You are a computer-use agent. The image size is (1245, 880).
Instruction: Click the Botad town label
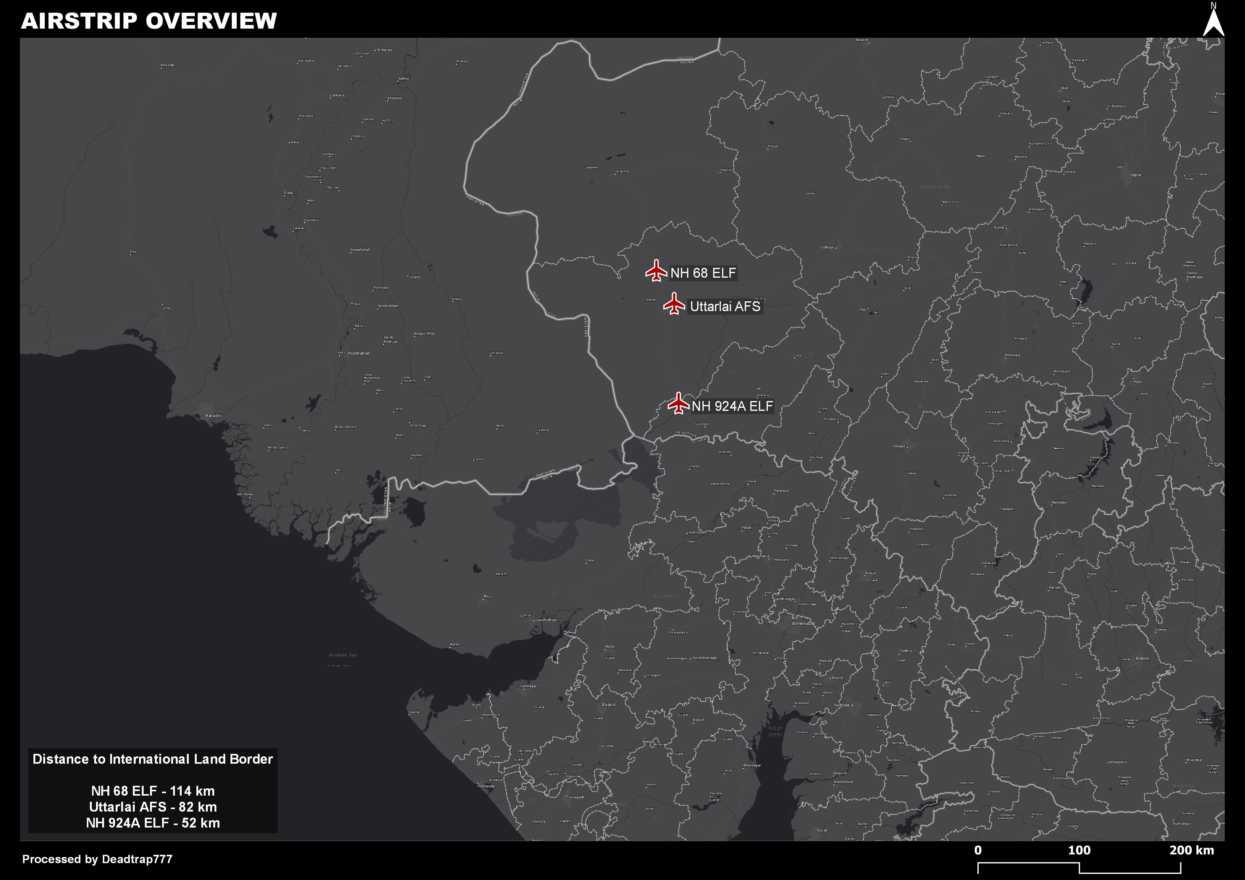pyautogui.click(x=698, y=720)
